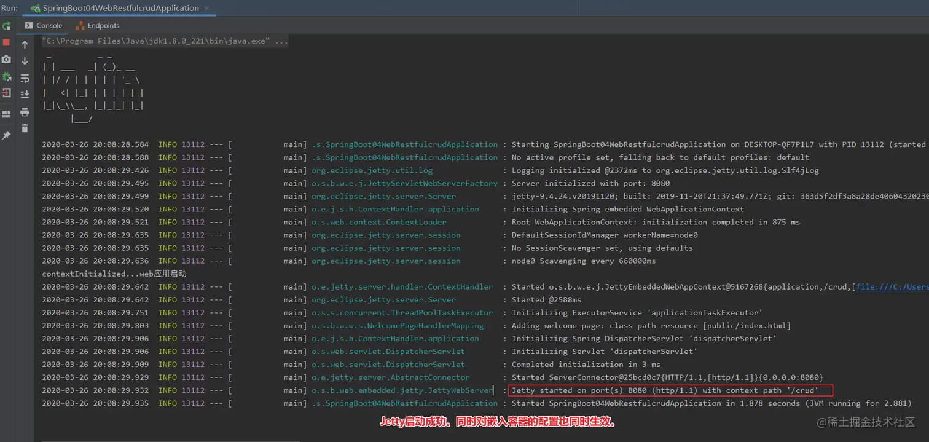Click the jetty-9.4.24.v20191120 build line

point(720,196)
